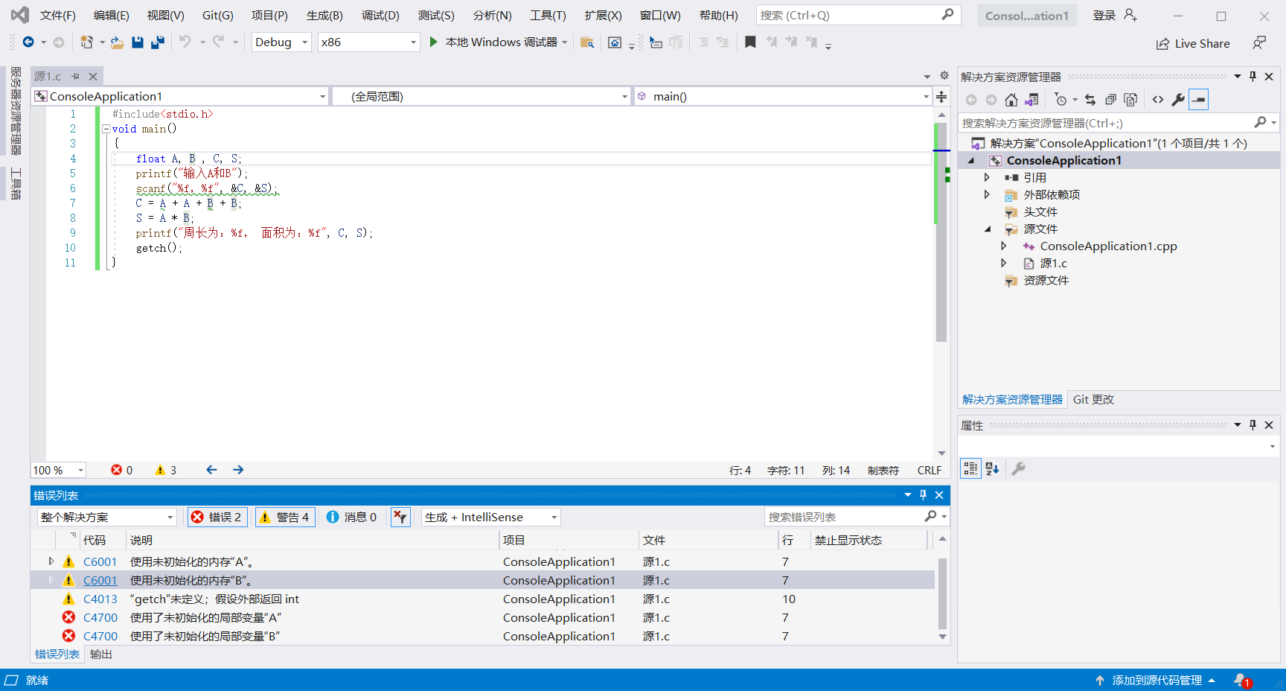Click the editor vertical scrollbar thumb
The image size is (1286, 691).
coord(941,232)
